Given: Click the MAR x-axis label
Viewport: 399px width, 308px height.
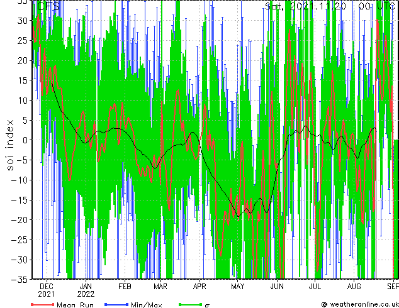Looking at the screenshot, I should [x=160, y=287].
